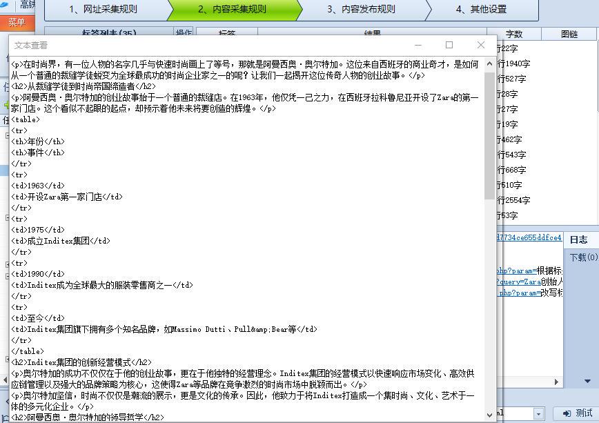Click the 行2554字 result row
This screenshot has height=423, width=599.
[513, 200]
